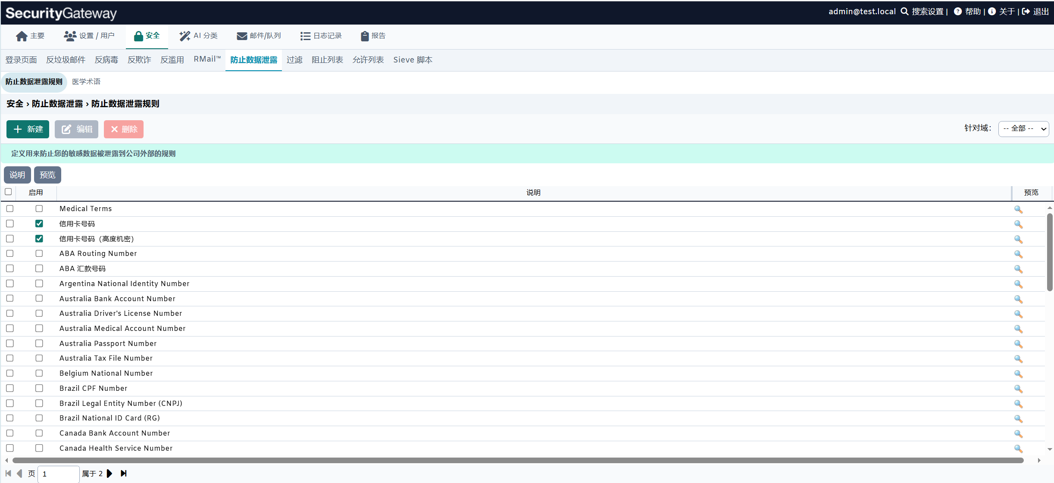Disable the 信用卡号码 rule enable checkbox
The width and height of the screenshot is (1054, 483).
click(x=39, y=224)
